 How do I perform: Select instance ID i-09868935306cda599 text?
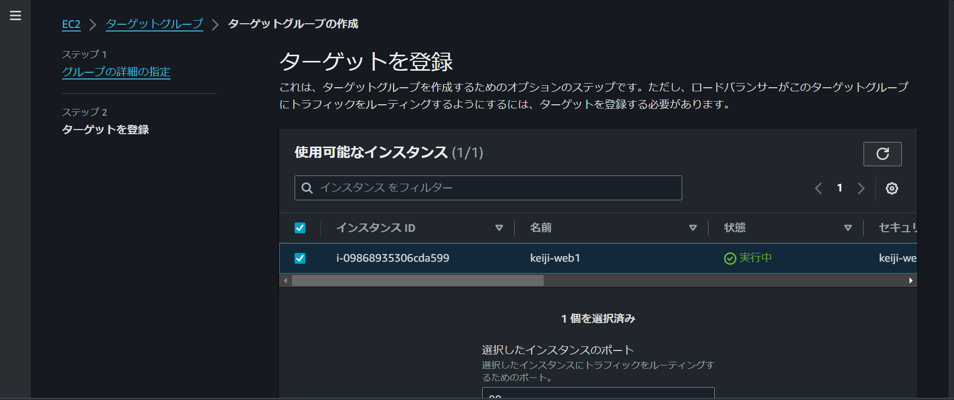[393, 258]
